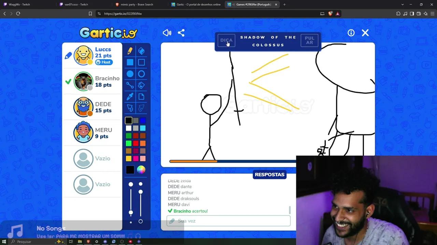
Task: Click the DICA hint button
Action: point(226,40)
